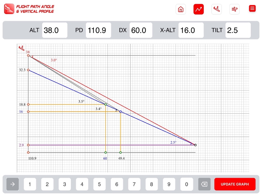Click the 2.5° blue tilt angle label

click(173, 142)
